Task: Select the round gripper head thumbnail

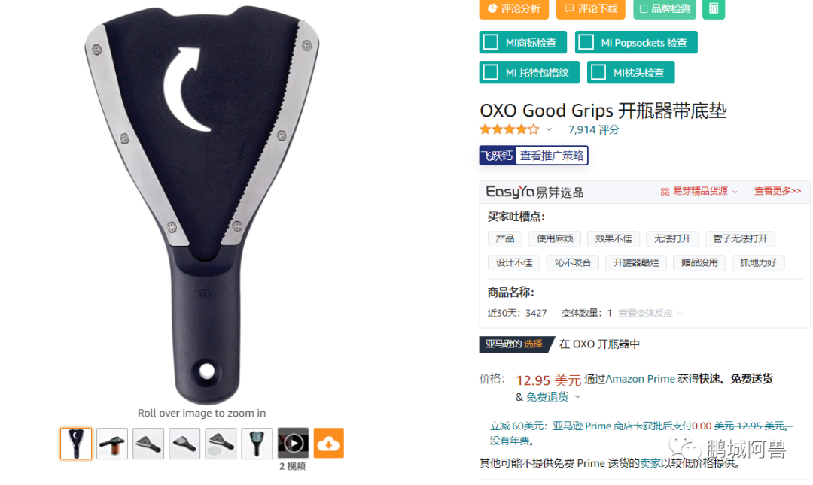Action: coord(257,444)
